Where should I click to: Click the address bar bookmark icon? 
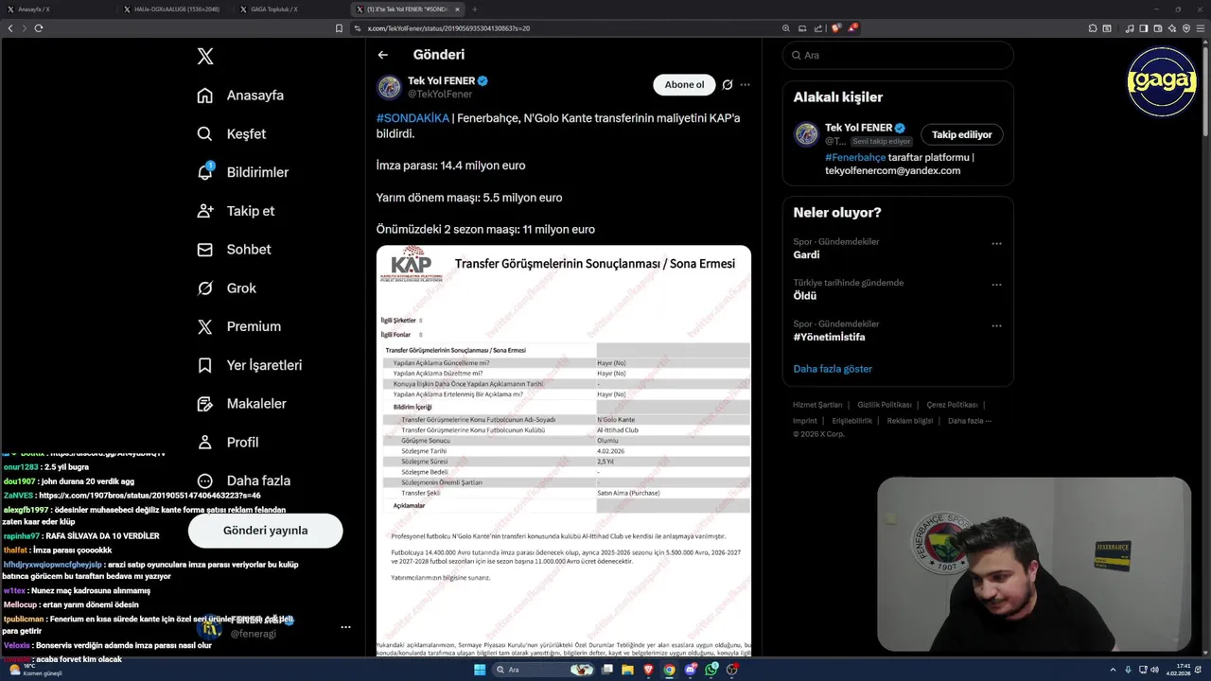tap(339, 28)
